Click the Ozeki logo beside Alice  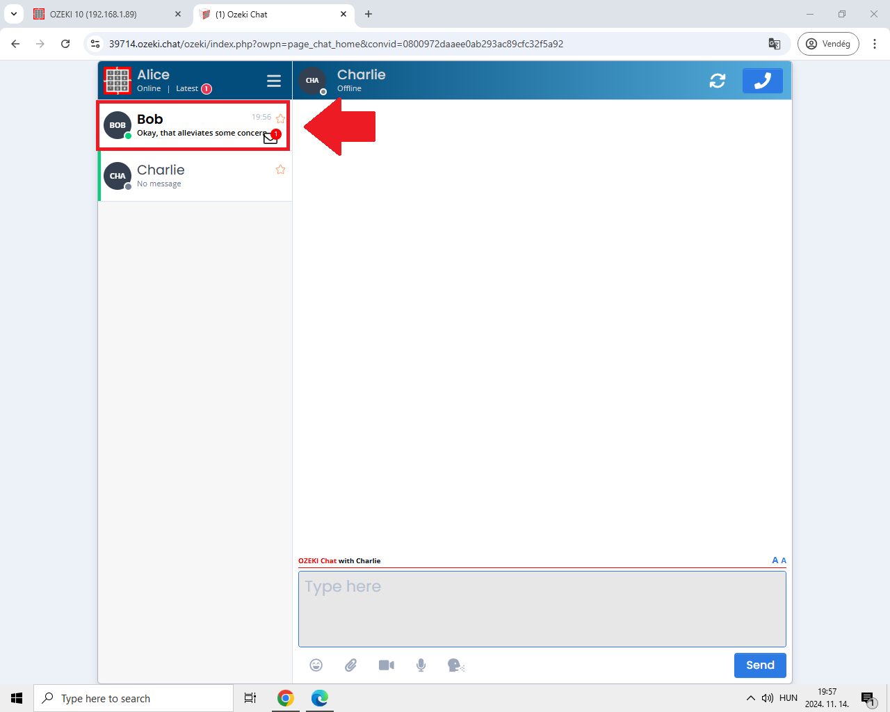118,81
